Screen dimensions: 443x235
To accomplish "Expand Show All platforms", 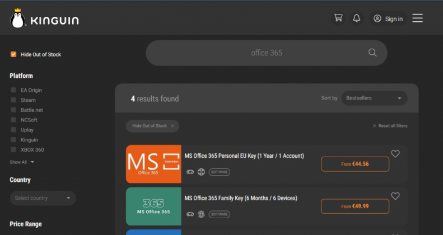I will click(x=22, y=162).
